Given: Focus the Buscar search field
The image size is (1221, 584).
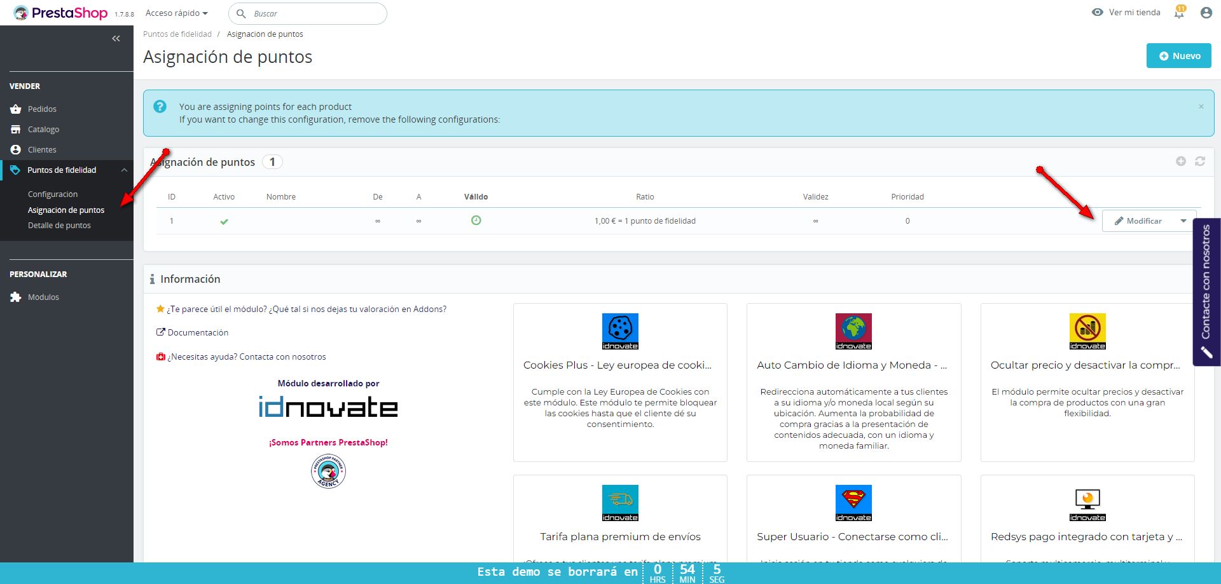Looking at the screenshot, I should pyautogui.click(x=308, y=13).
